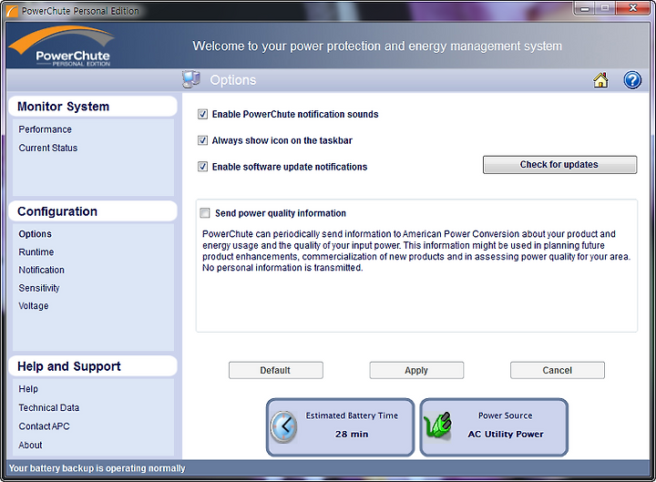Screen dimensions: 656x482
Task: Click the clock icon for battery time
Action: (x=283, y=426)
